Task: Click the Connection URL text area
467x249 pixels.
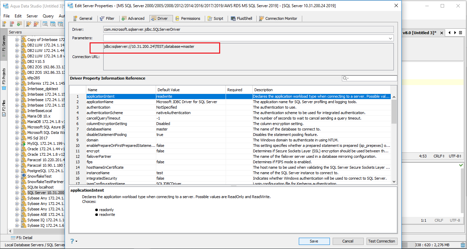Action: click(249, 57)
